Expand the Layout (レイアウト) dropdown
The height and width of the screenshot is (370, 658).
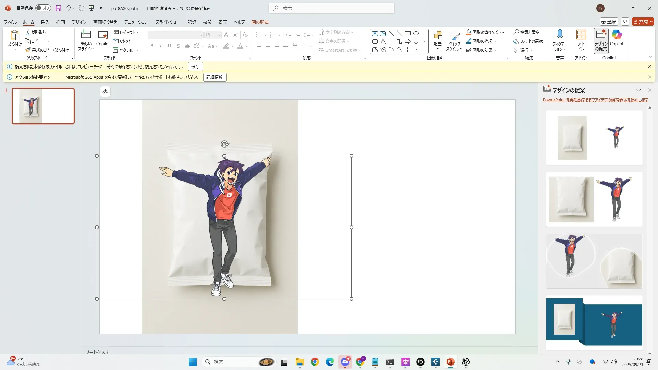pyautogui.click(x=126, y=32)
